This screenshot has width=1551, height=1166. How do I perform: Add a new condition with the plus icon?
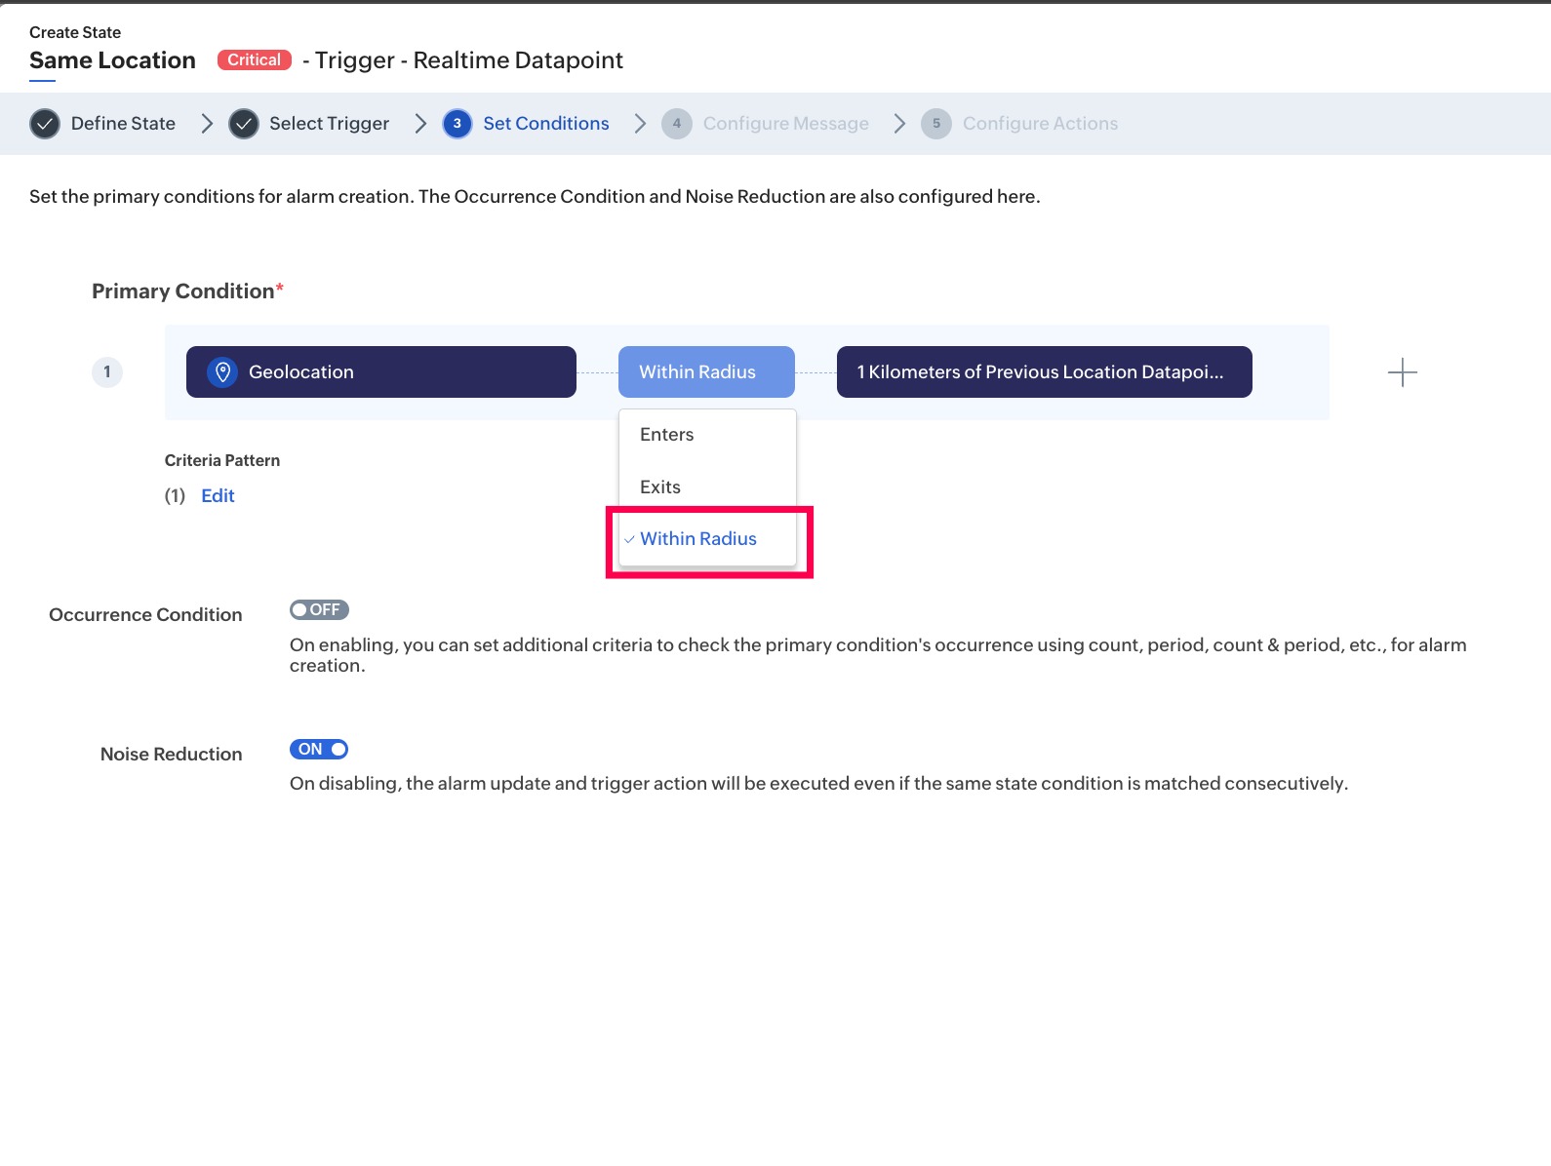1402,372
